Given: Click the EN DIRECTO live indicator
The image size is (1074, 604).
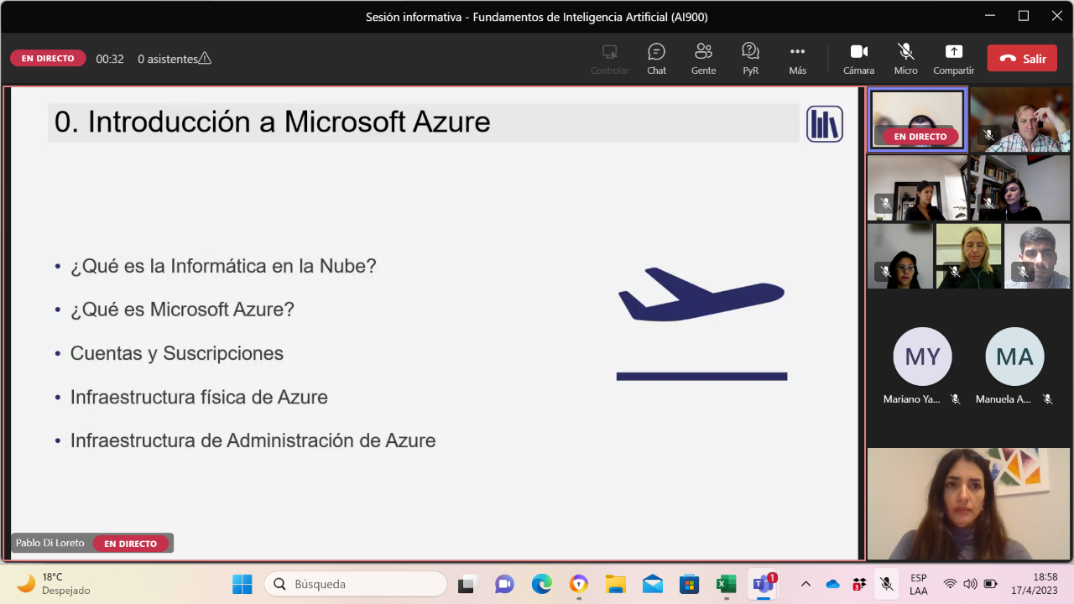Looking at the screenshot, I should [48, 59].
